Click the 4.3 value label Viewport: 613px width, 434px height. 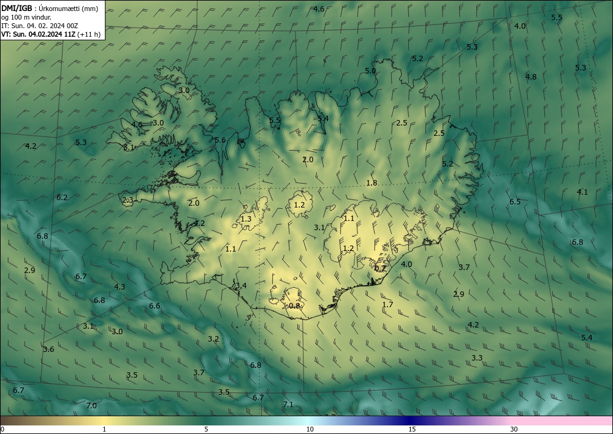point(120,286)
